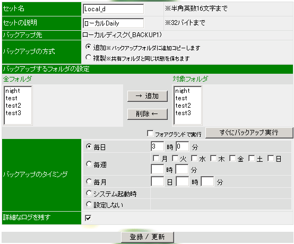Select the 毎週 schedule radio button

point(89,164)
